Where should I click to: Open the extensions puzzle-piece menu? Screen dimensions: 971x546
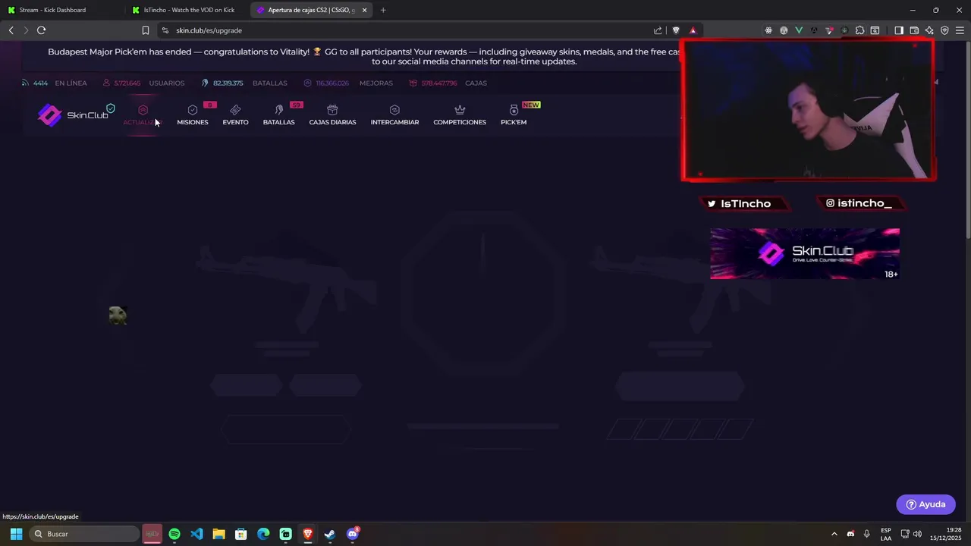(x=859, y=30)
